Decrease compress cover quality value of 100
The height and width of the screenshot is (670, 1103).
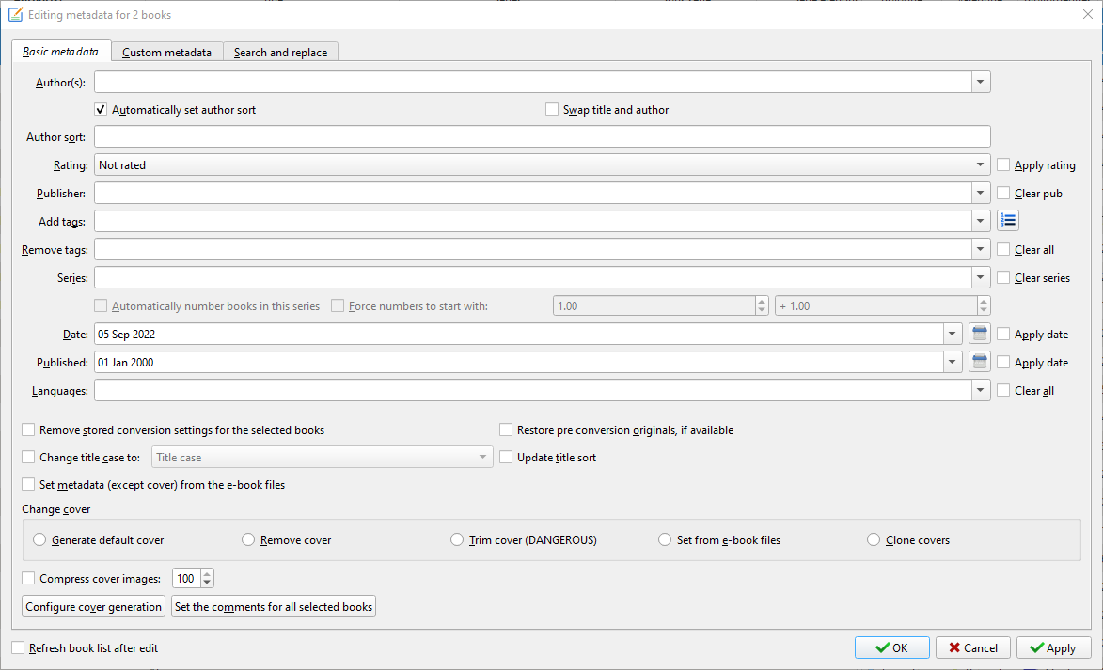207,583
